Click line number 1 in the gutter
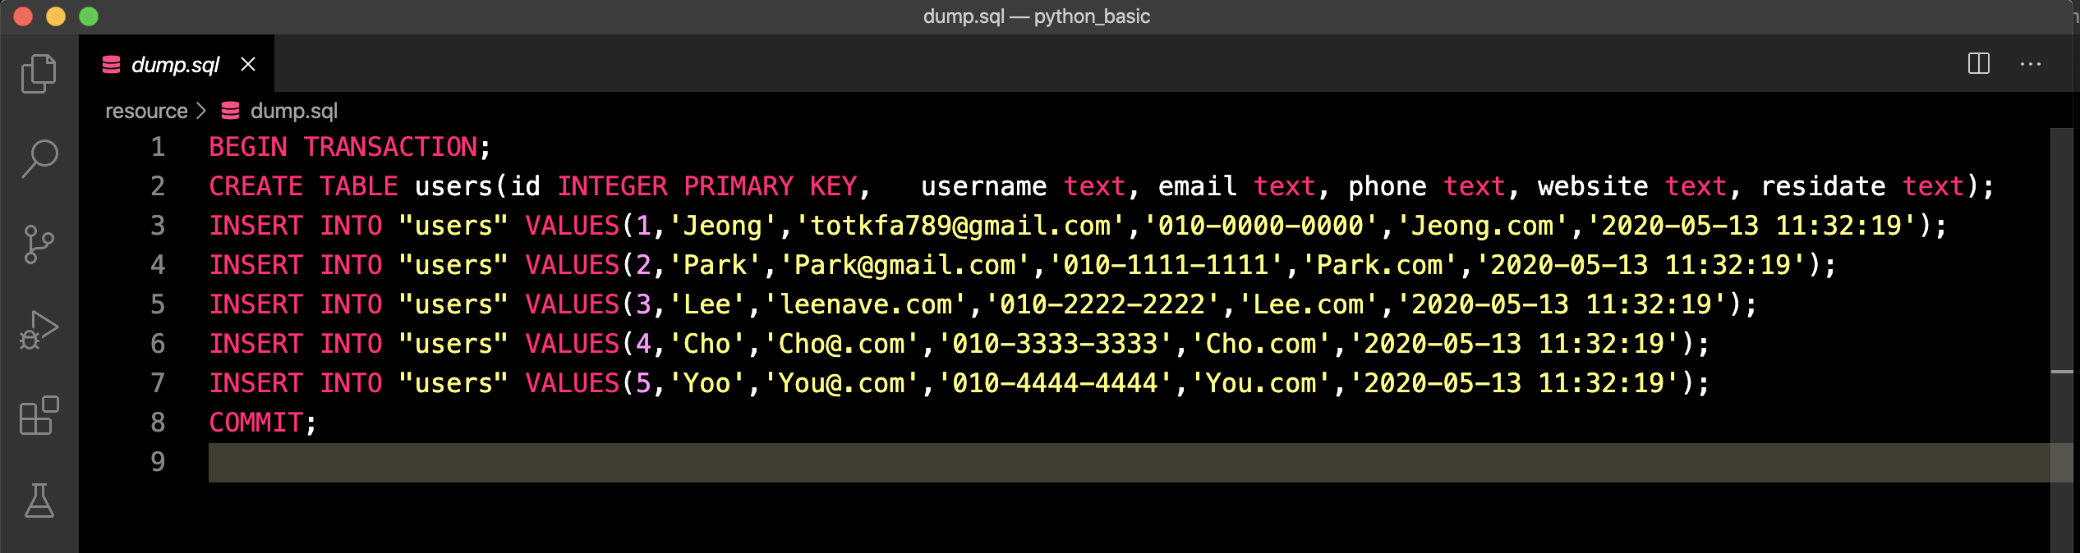This screenshot has height=553, width=2080. coord(158,147)
